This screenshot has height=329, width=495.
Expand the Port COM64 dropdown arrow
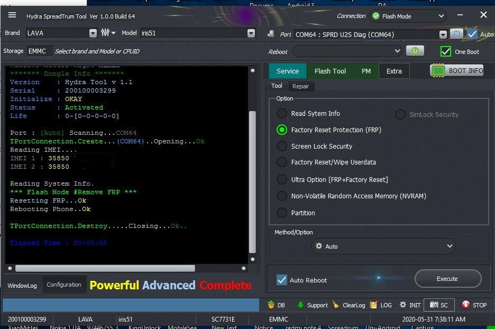point(443,34)
